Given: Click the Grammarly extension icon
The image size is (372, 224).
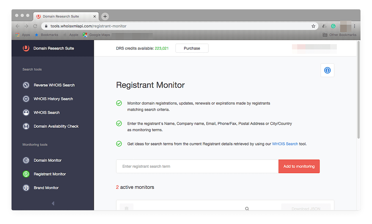Looking at the screenshot, I should 333,26.
